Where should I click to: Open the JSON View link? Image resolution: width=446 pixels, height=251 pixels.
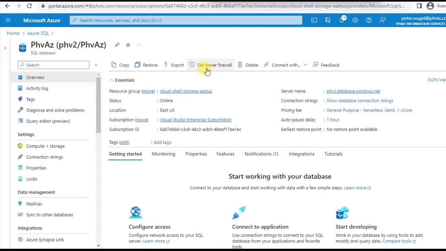(x=437, y=80)
